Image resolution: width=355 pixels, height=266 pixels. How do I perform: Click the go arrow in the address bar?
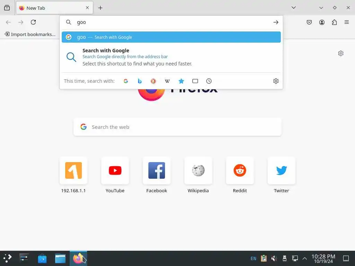pyautogui.click(x=276, y=22)
